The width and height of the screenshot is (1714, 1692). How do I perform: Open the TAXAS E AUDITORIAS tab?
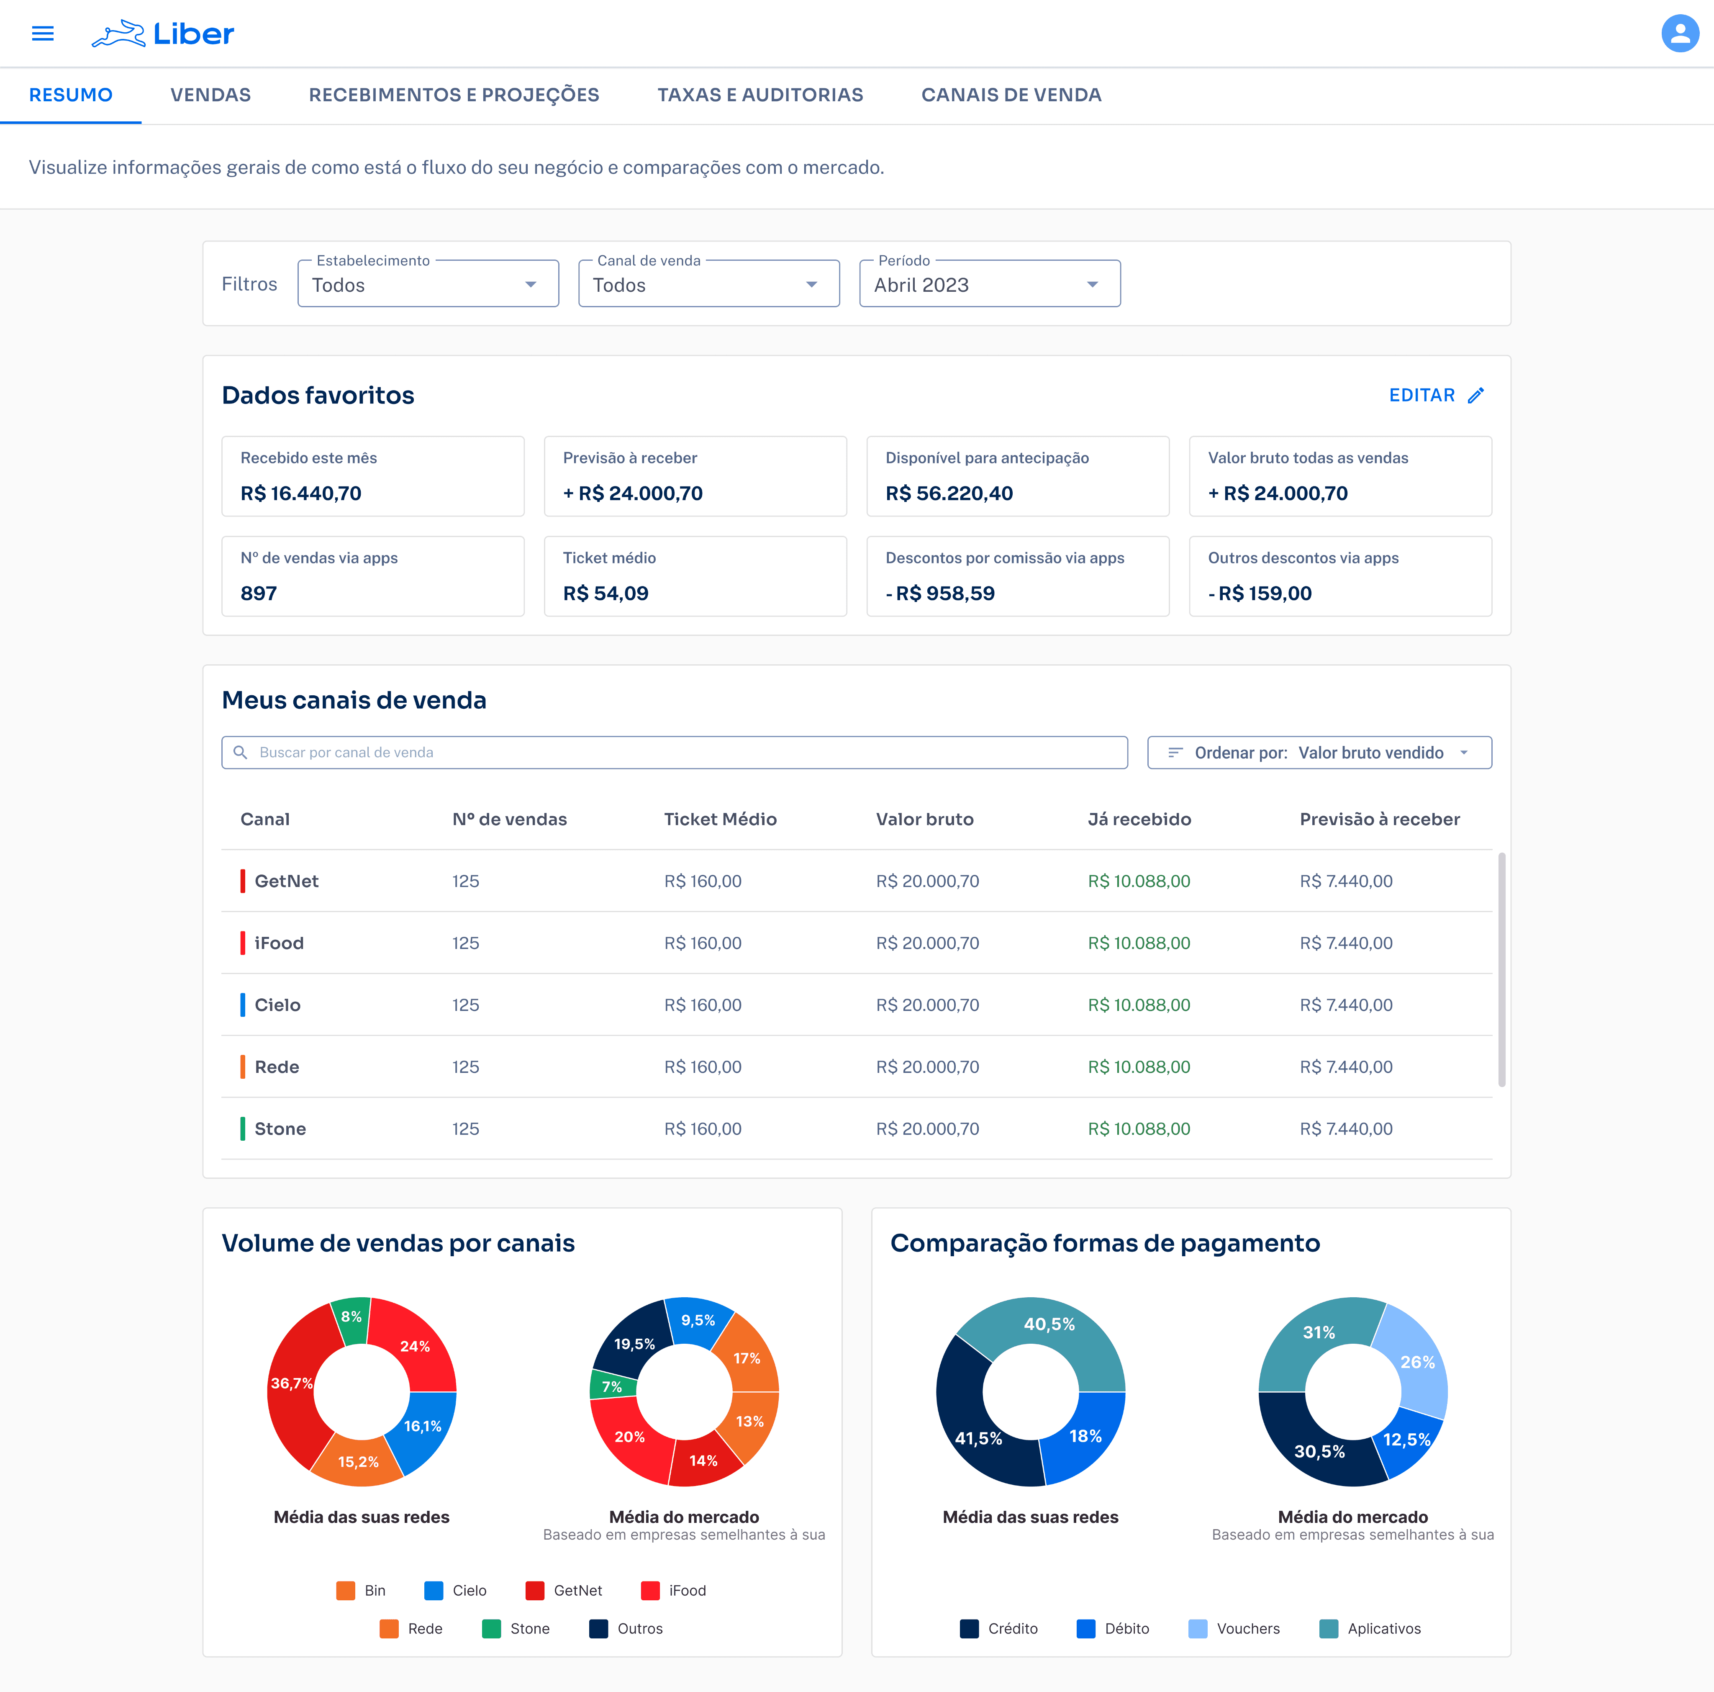[x=759, y=95]
